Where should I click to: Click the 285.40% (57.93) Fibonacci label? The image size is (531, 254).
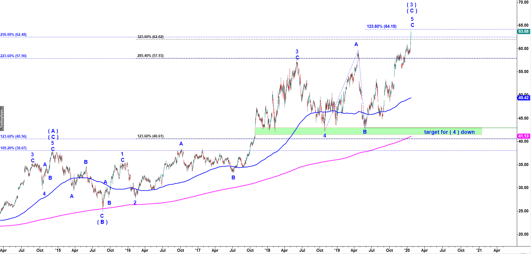tap(150, 56)
